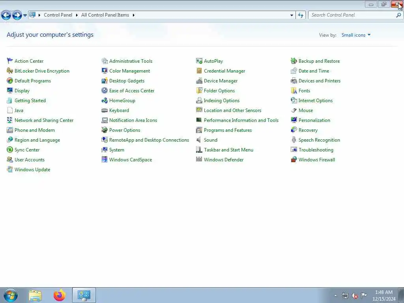Image resolution: width=404 pixels, height=303 pixels.
Task: Open Windows Defender link
Action: (224, 159)
